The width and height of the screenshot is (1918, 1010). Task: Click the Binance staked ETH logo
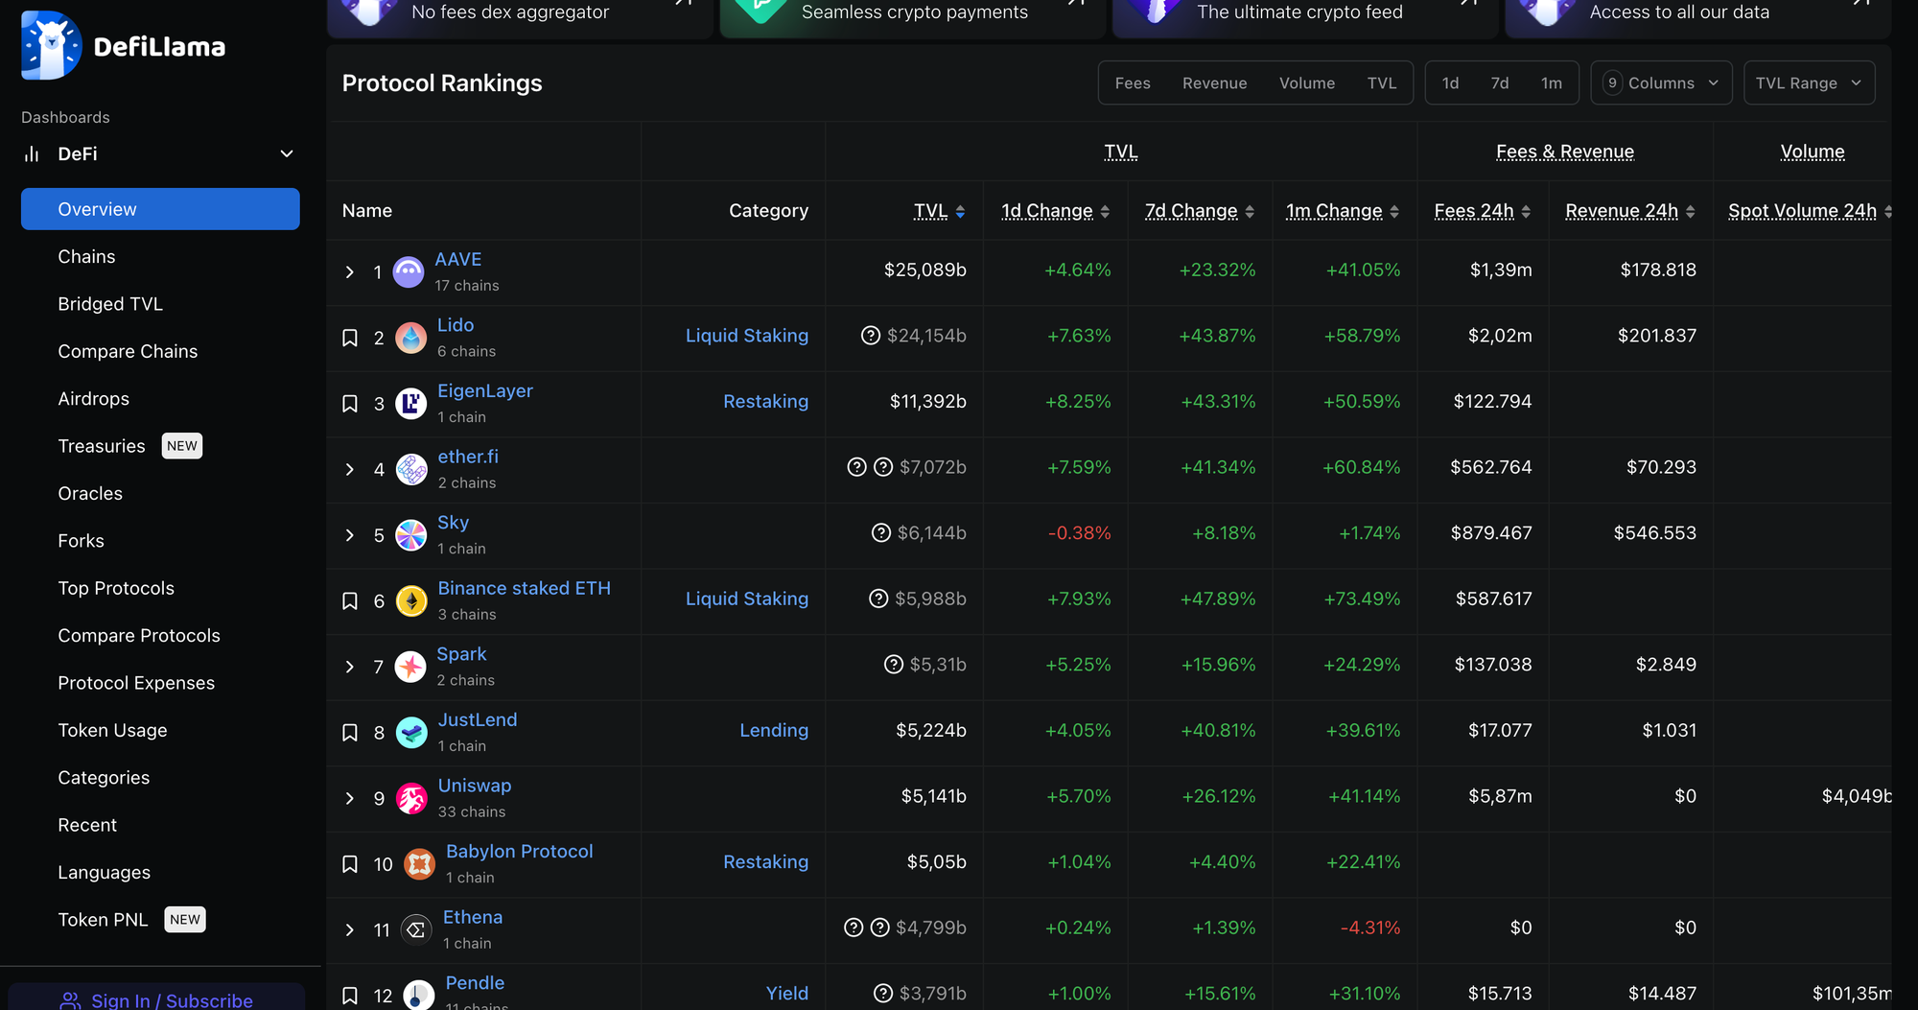point(411,601)
